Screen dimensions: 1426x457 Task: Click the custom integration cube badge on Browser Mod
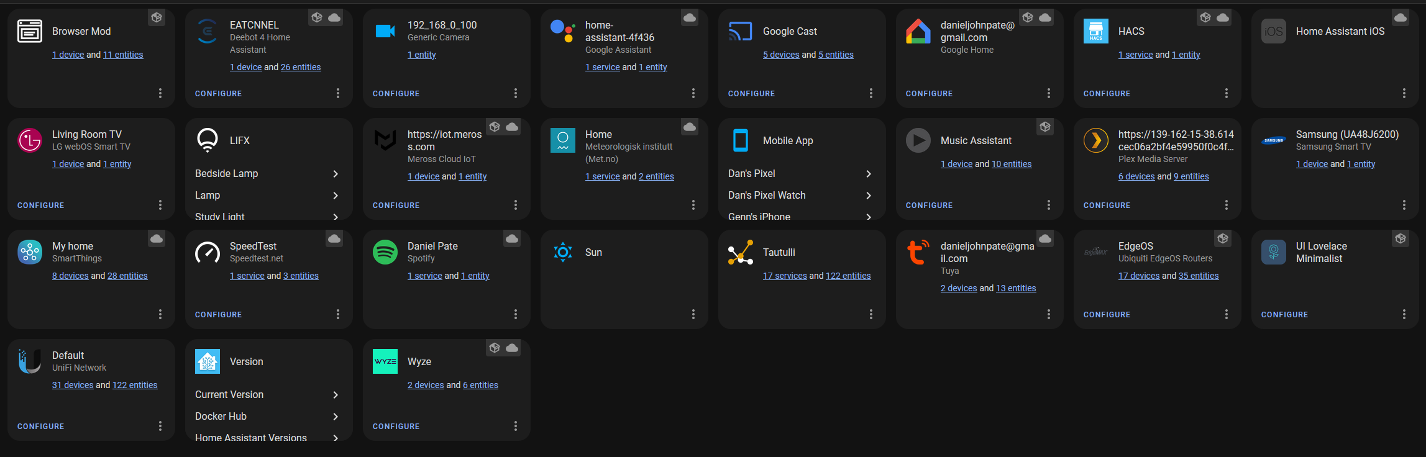pos(157,17)
